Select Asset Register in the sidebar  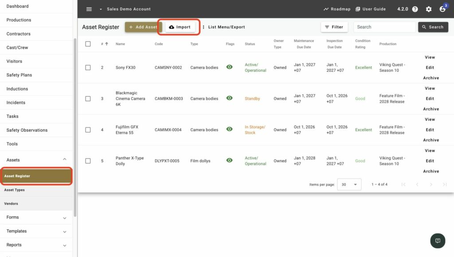pyautogui.click(x=36, y=176)
